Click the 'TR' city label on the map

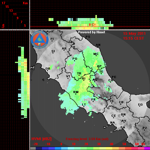79,73
